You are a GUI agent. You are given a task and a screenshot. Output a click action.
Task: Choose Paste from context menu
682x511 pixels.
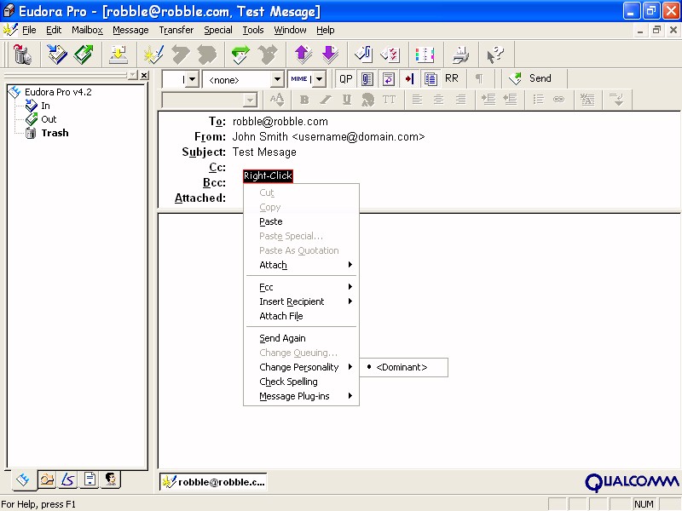[x=302, y=221]
